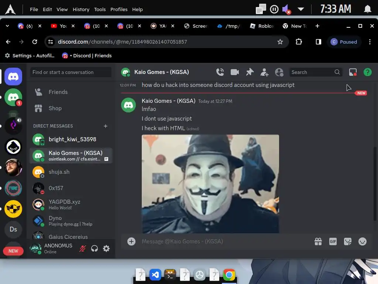Image resolution: width=378 pixels, height=284 pixels.
Task: Open the browser three-dot menu
Action: click(x=370, y=42)
